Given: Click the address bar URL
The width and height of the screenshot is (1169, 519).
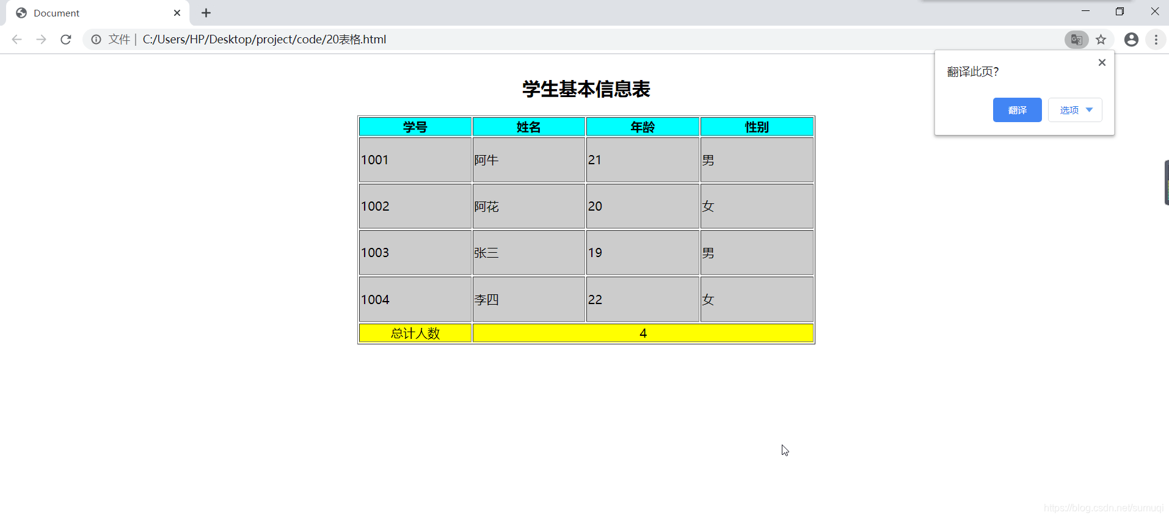Looking at the screenshot, I should coord(264,40).
